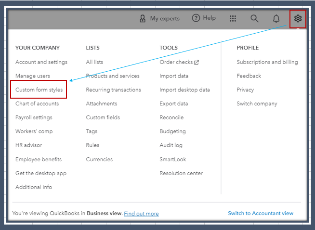The width and height of the screenshot is (315, 230).
Task: Choose Switch company
Action: pos(257,103)
